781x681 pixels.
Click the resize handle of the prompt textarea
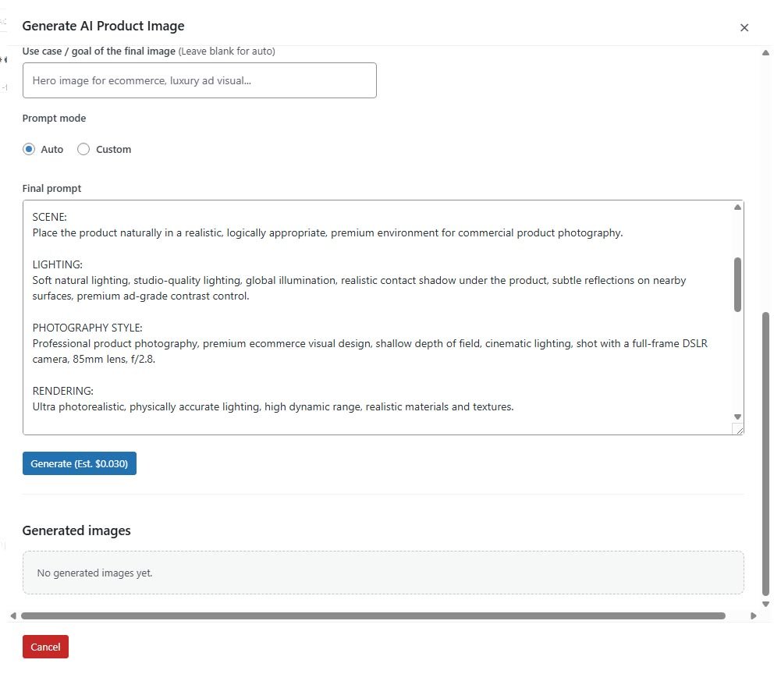click(738, 429)
